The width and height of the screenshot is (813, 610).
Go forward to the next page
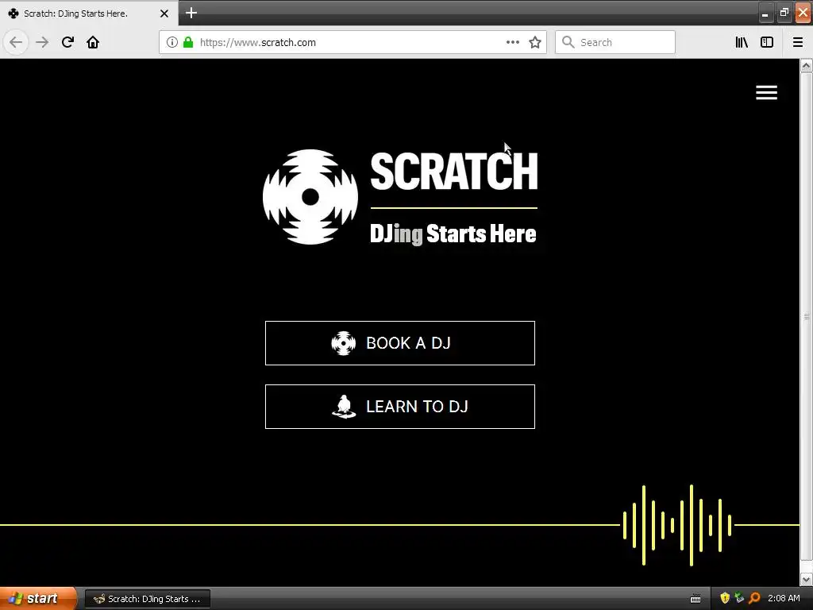coord(42,42)
